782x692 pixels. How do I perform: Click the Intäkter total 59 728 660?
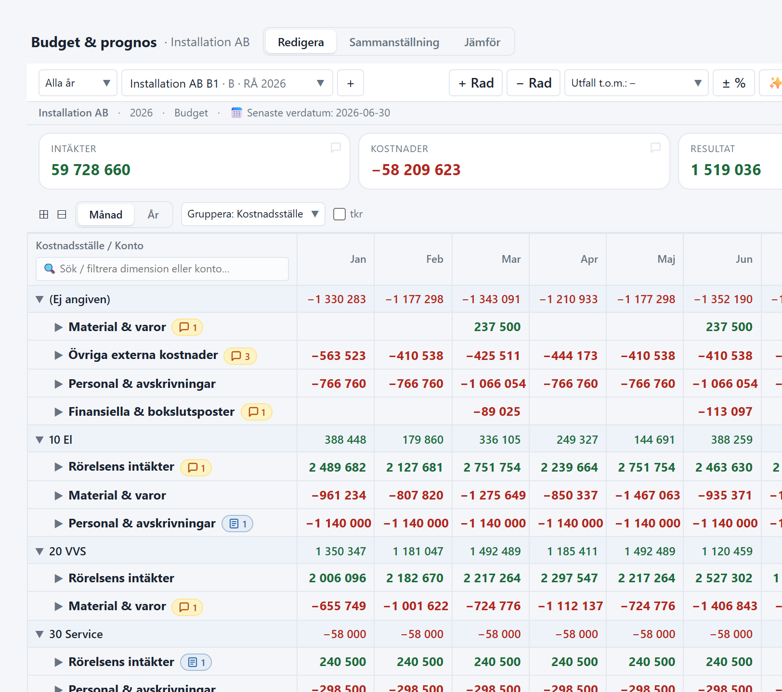pyautogui.click(x=91, y=170)
